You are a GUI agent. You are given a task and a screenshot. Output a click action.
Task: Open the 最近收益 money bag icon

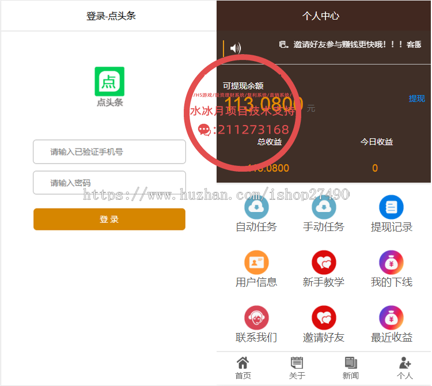click(391, 317)
